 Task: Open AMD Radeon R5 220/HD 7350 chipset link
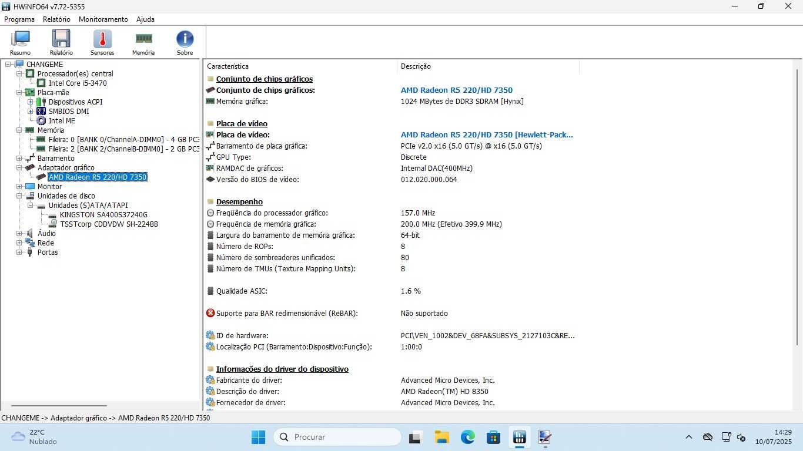pyautogui.click(x=457, y=90)
